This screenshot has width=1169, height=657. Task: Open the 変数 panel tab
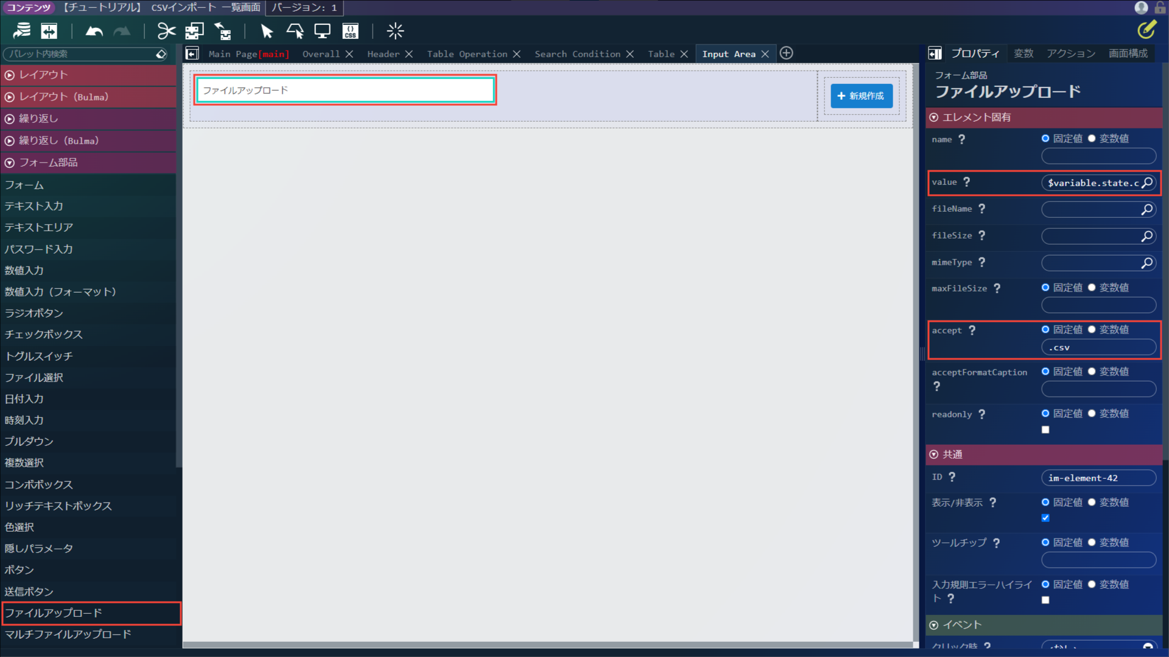click(1023, 54)
